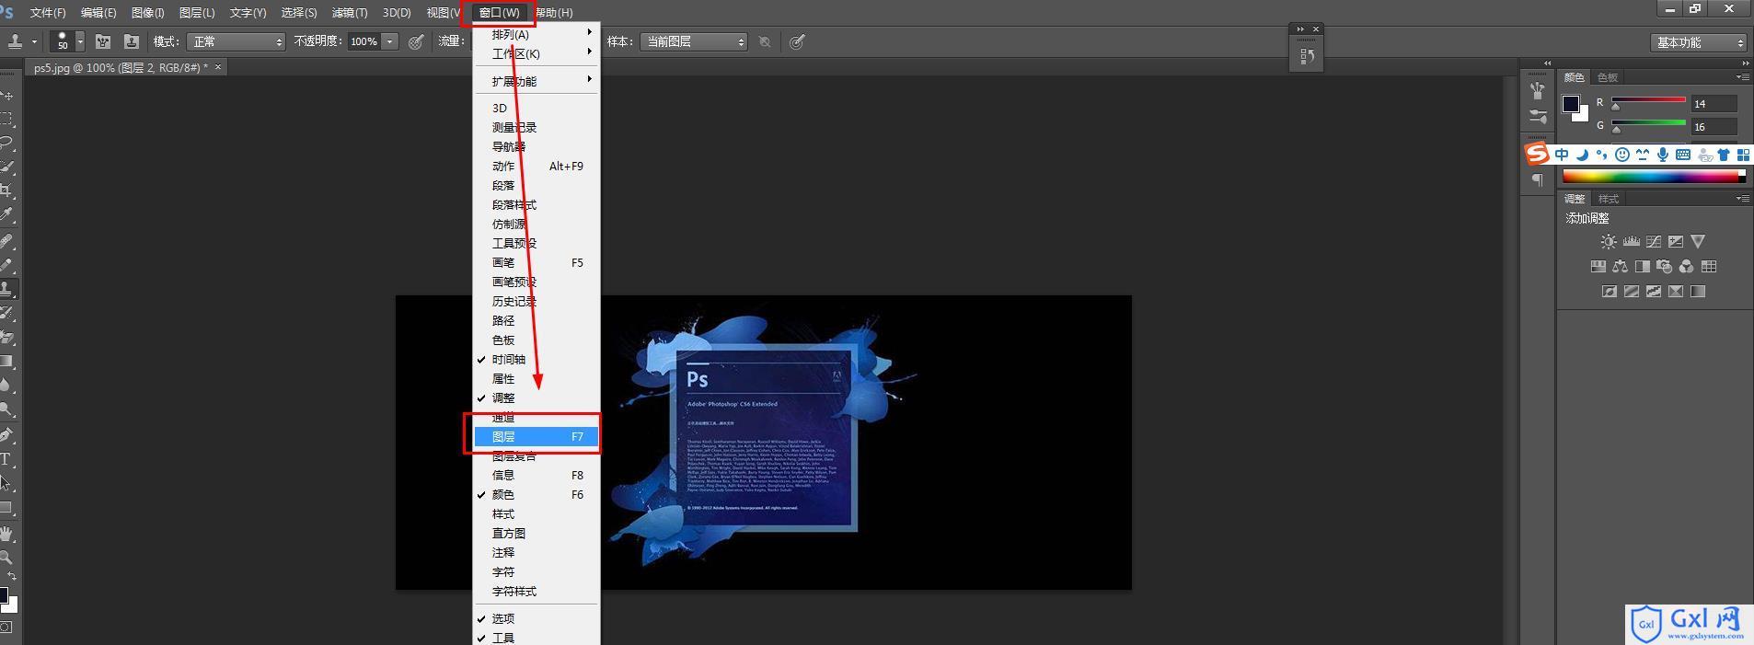The image size is (1754, 645).
Task: Select the Blur tool
Action: pyautogui.click(x=7, y=386)
